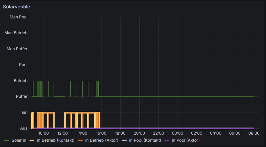This screenshot has height=147, width=266.
Task: Click the yellow in Betrieb (Kontakt) swatch
Action: coord(32,140)
